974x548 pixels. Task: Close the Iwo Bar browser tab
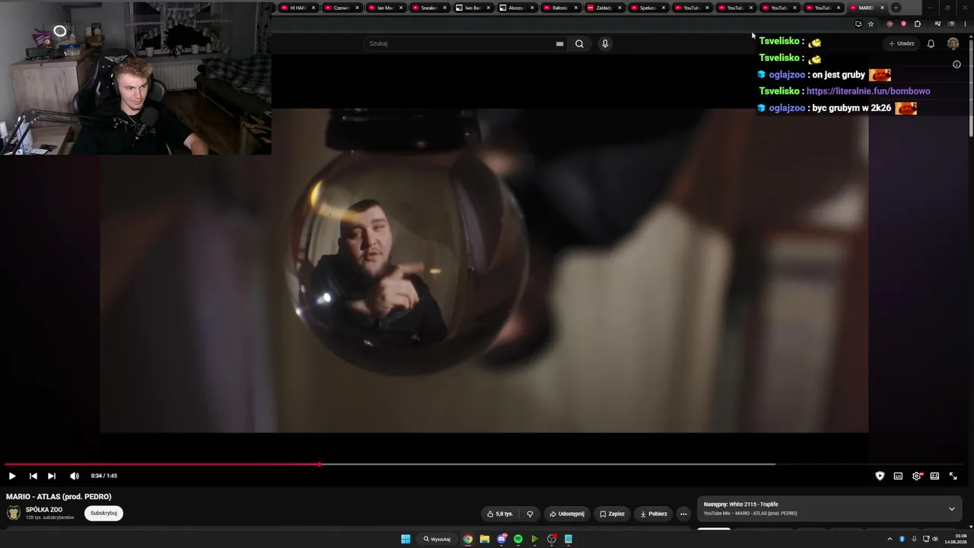pyautogui.click(x=489, y=8)
